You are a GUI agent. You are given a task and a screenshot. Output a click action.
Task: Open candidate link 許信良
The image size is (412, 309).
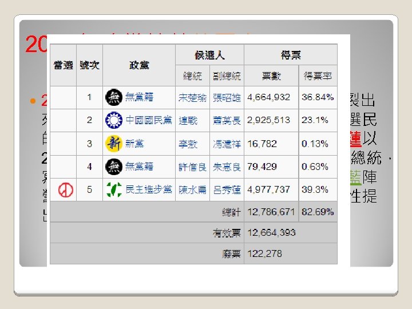coord(192,167)
